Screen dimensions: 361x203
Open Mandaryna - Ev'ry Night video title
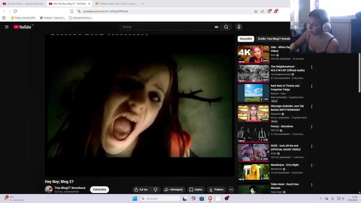(285, 165)
